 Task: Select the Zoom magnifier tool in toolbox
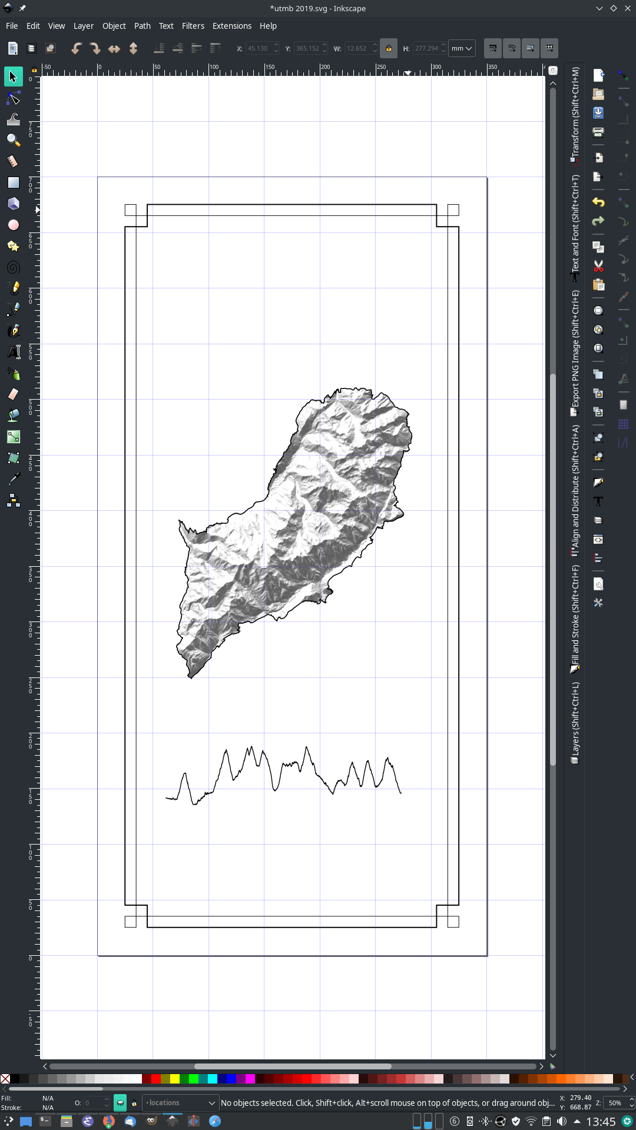tap(13, 140)
